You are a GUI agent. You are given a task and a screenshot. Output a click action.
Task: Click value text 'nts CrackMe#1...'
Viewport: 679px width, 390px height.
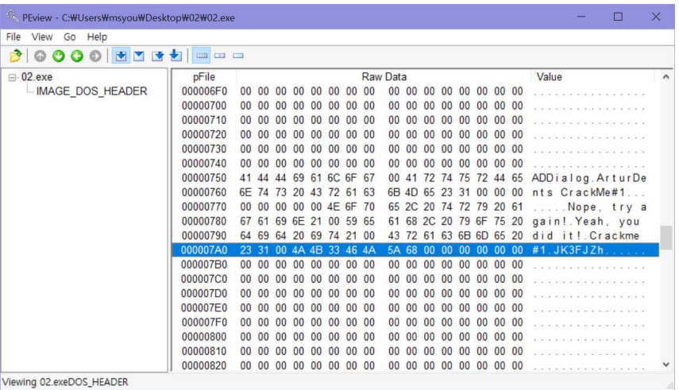[589, 192]
